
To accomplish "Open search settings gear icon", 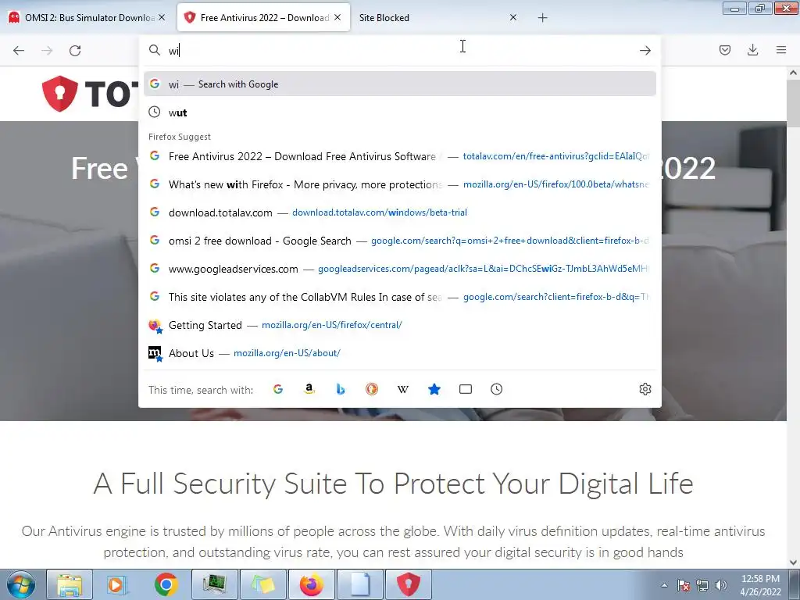I will point(645,389).
